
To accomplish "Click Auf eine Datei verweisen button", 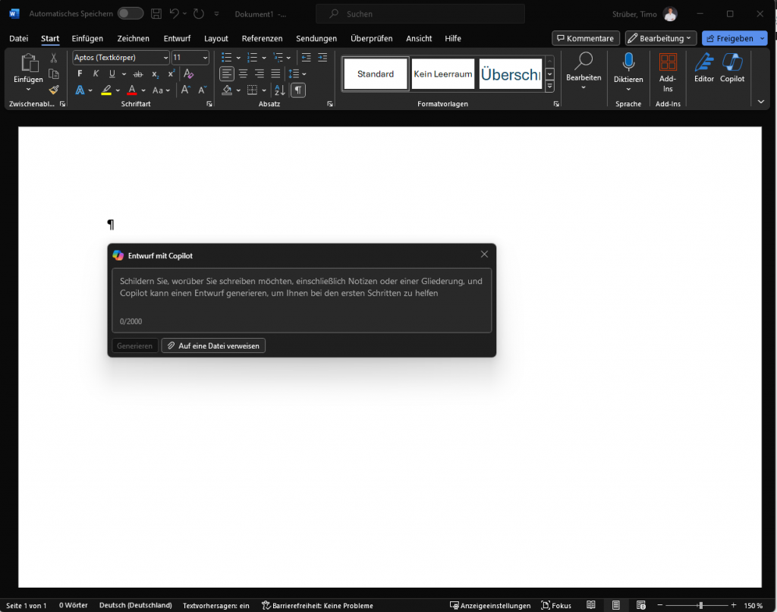I will click(213, 346).
